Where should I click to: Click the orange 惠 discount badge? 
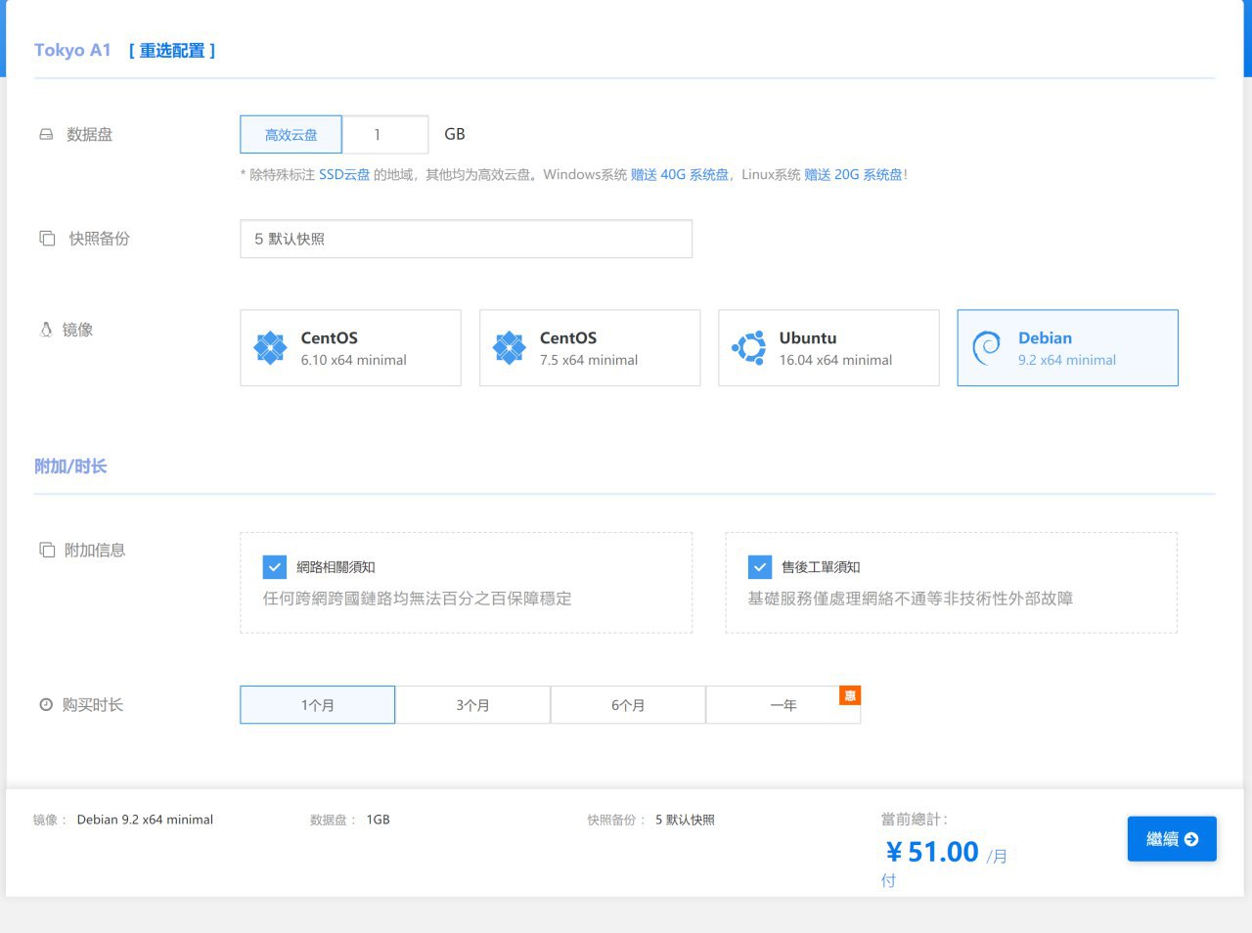pyautogui.click(x=850, y=695)
